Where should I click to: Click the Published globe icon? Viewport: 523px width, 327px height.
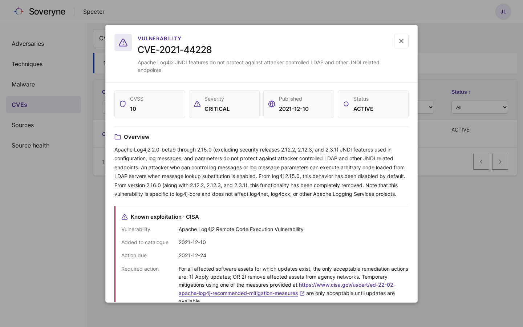pyautogui.click(x=272, y=104)
